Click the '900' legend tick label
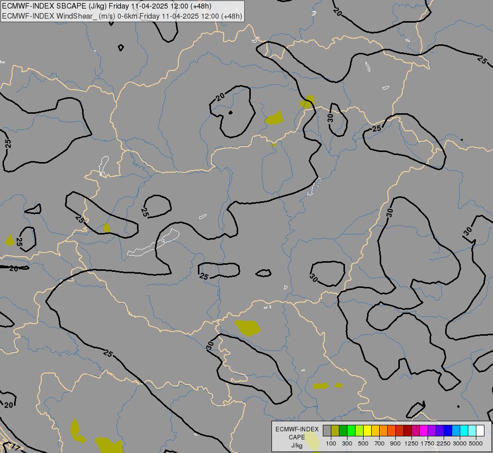The height and width of the screenshot is (453, 493). (395, 443)
